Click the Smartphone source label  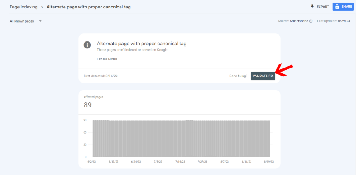299,21
